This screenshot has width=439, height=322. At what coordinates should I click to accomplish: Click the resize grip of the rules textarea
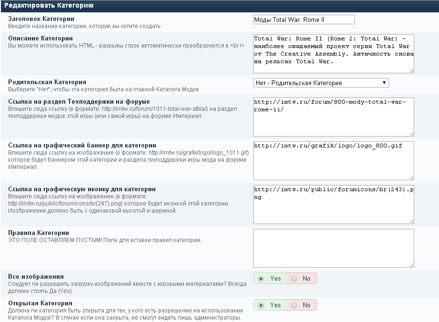point(411,265)
